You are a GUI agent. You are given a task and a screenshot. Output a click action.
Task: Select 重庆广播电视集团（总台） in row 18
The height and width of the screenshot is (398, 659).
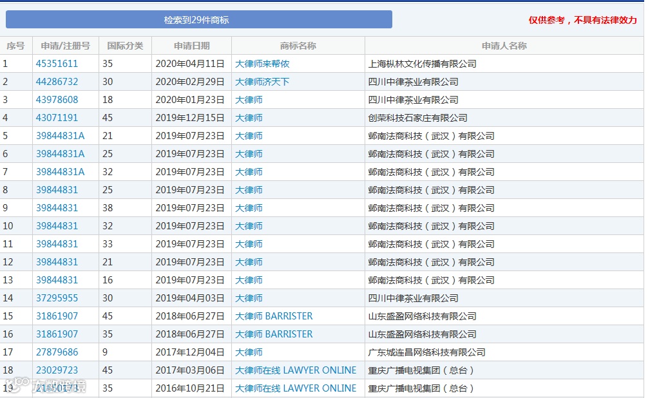tap(421, 371)
